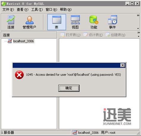Click the red error icon in dialog

tap(19, 75)
